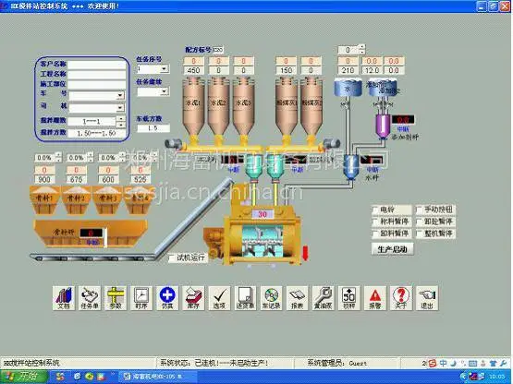Toggle the 卸料暂停 checkbox

click(x=375, y=234)
